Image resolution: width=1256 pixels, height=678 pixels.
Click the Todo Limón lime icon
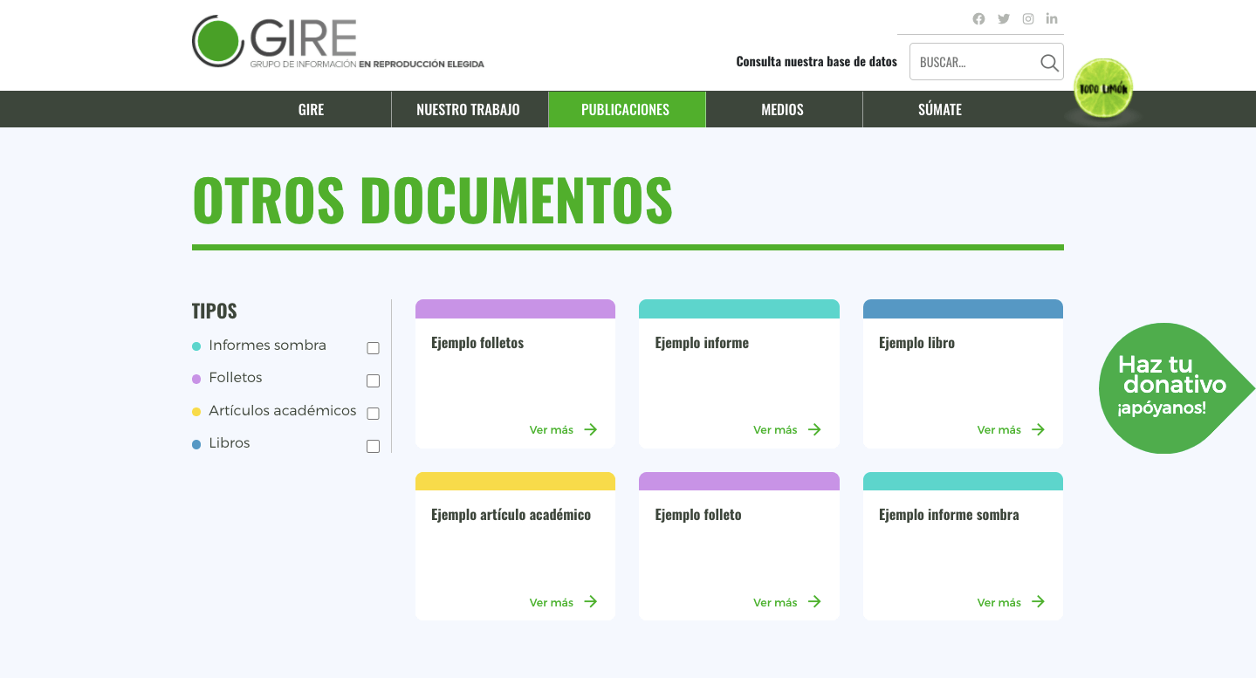pyautogui.click(x=1103, y=89)
